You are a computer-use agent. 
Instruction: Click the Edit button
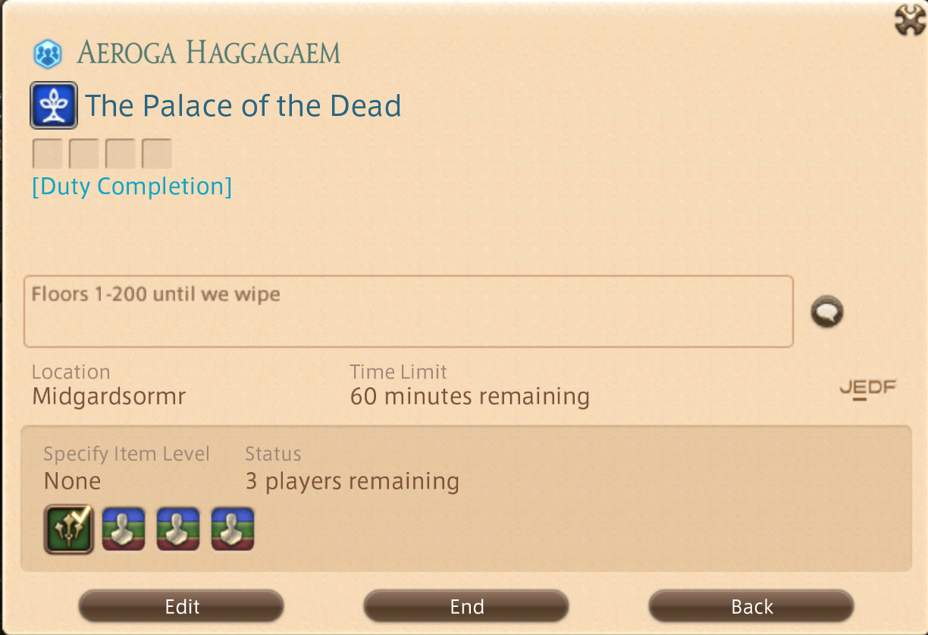[182, 606]
